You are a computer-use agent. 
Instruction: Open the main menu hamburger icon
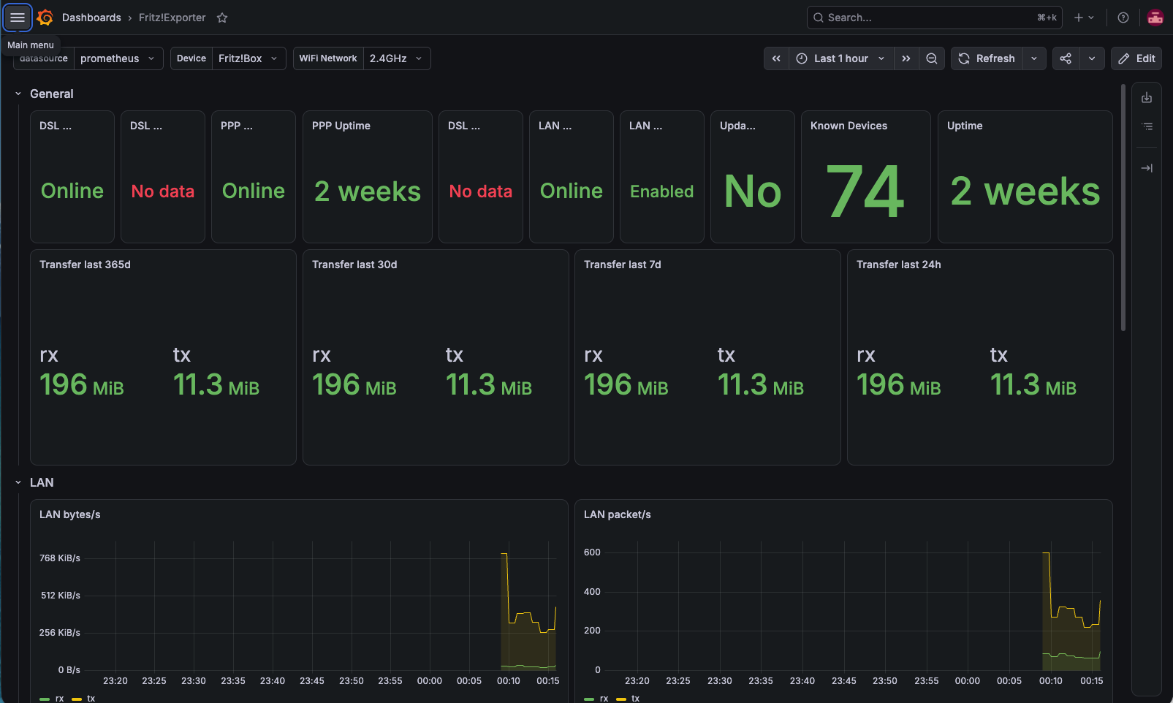pyautogui.click(x=18, y=18)
